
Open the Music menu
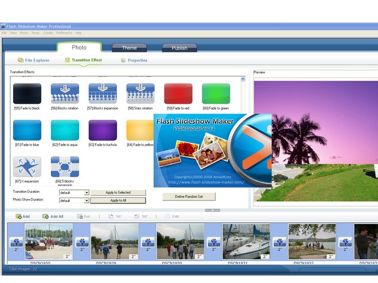tap(35, 33)
